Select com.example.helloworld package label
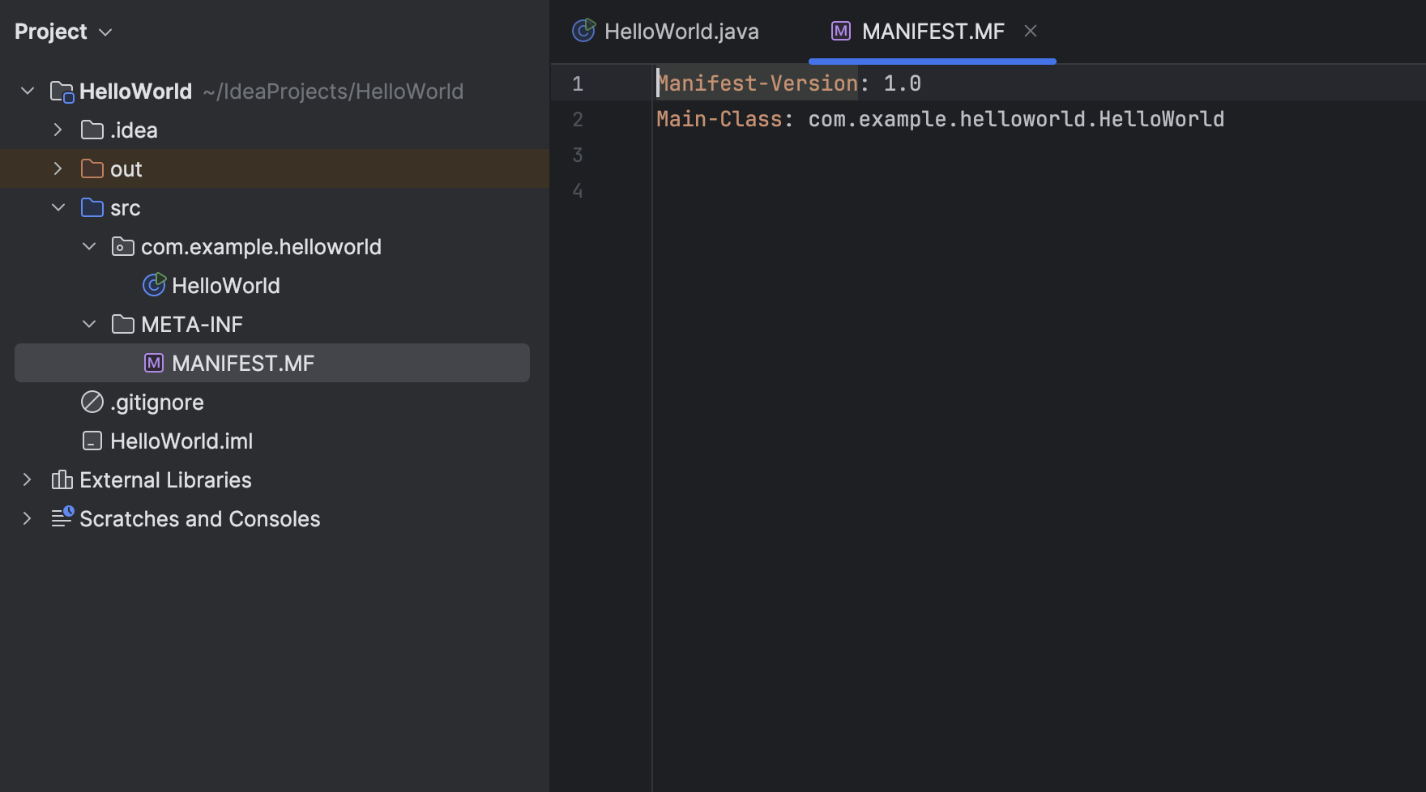 tap(261, 247)
